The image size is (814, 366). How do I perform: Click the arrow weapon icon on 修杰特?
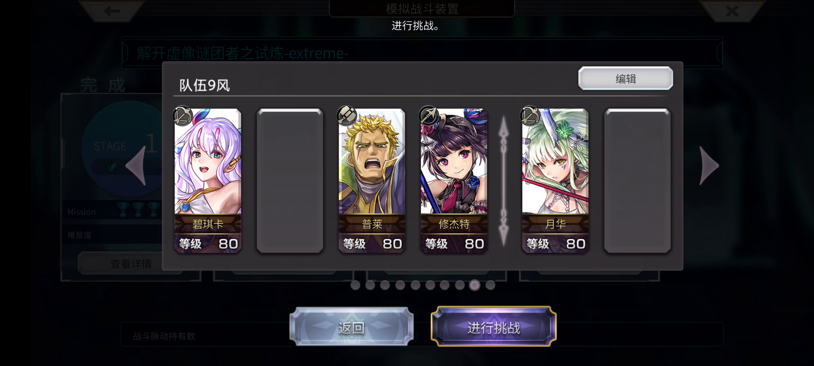[429, 116]
